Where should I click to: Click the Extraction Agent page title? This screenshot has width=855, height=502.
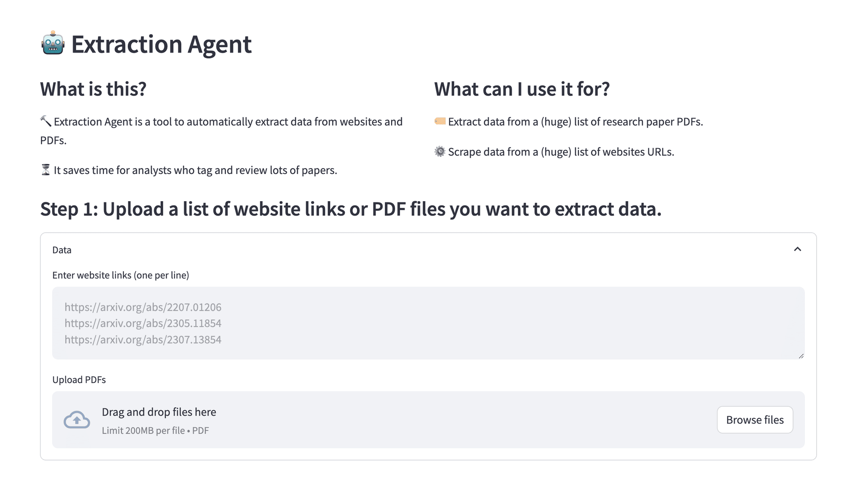click(161, 44)
